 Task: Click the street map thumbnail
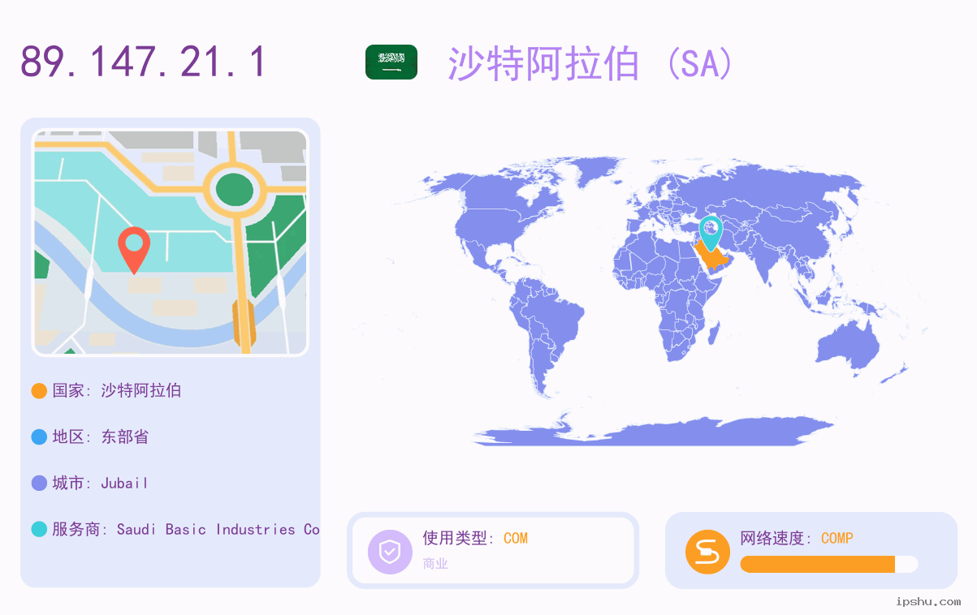[x=170, y=243]
